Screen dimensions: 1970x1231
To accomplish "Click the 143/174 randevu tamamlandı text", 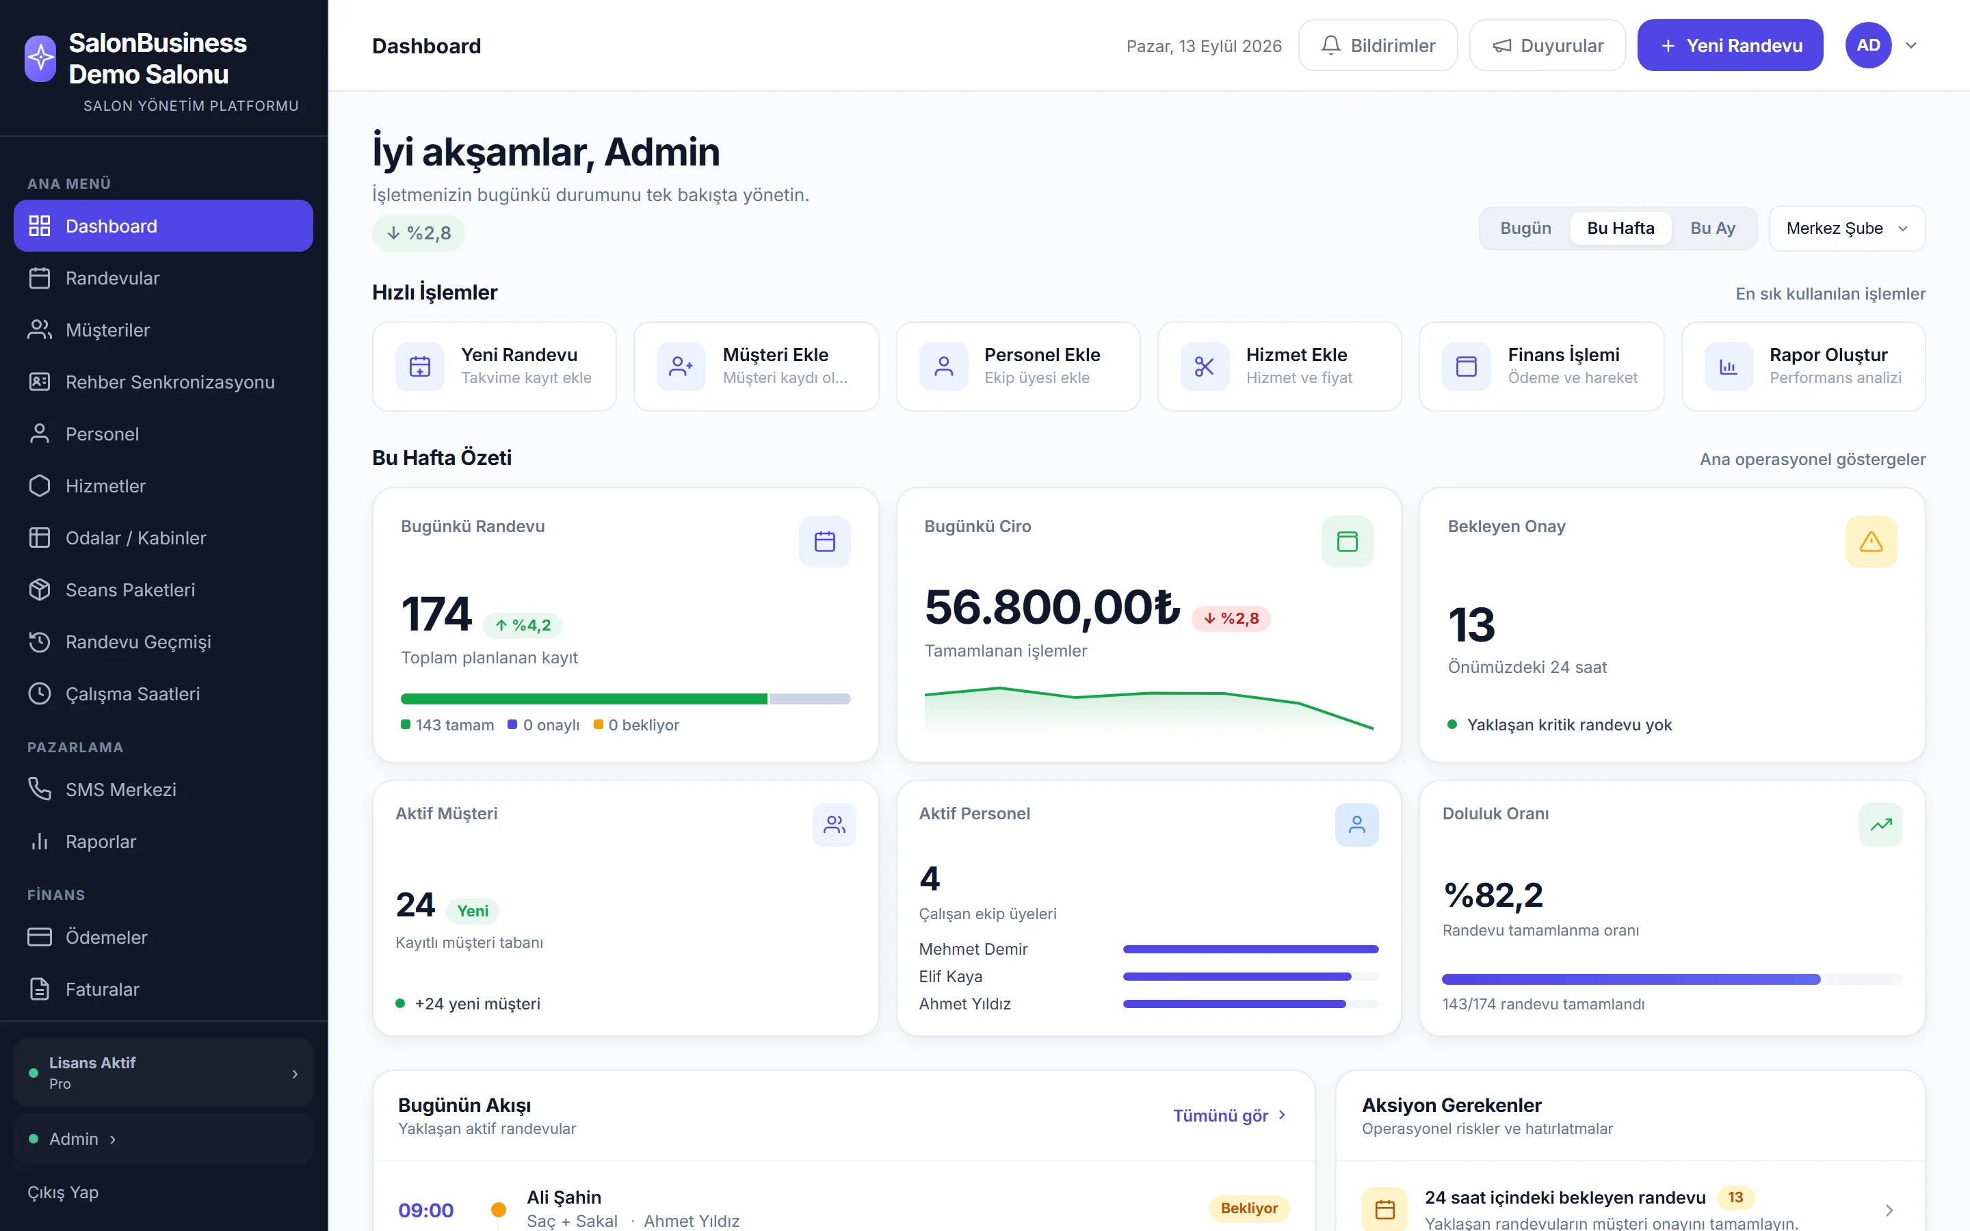I will tap(1543, 1004).
